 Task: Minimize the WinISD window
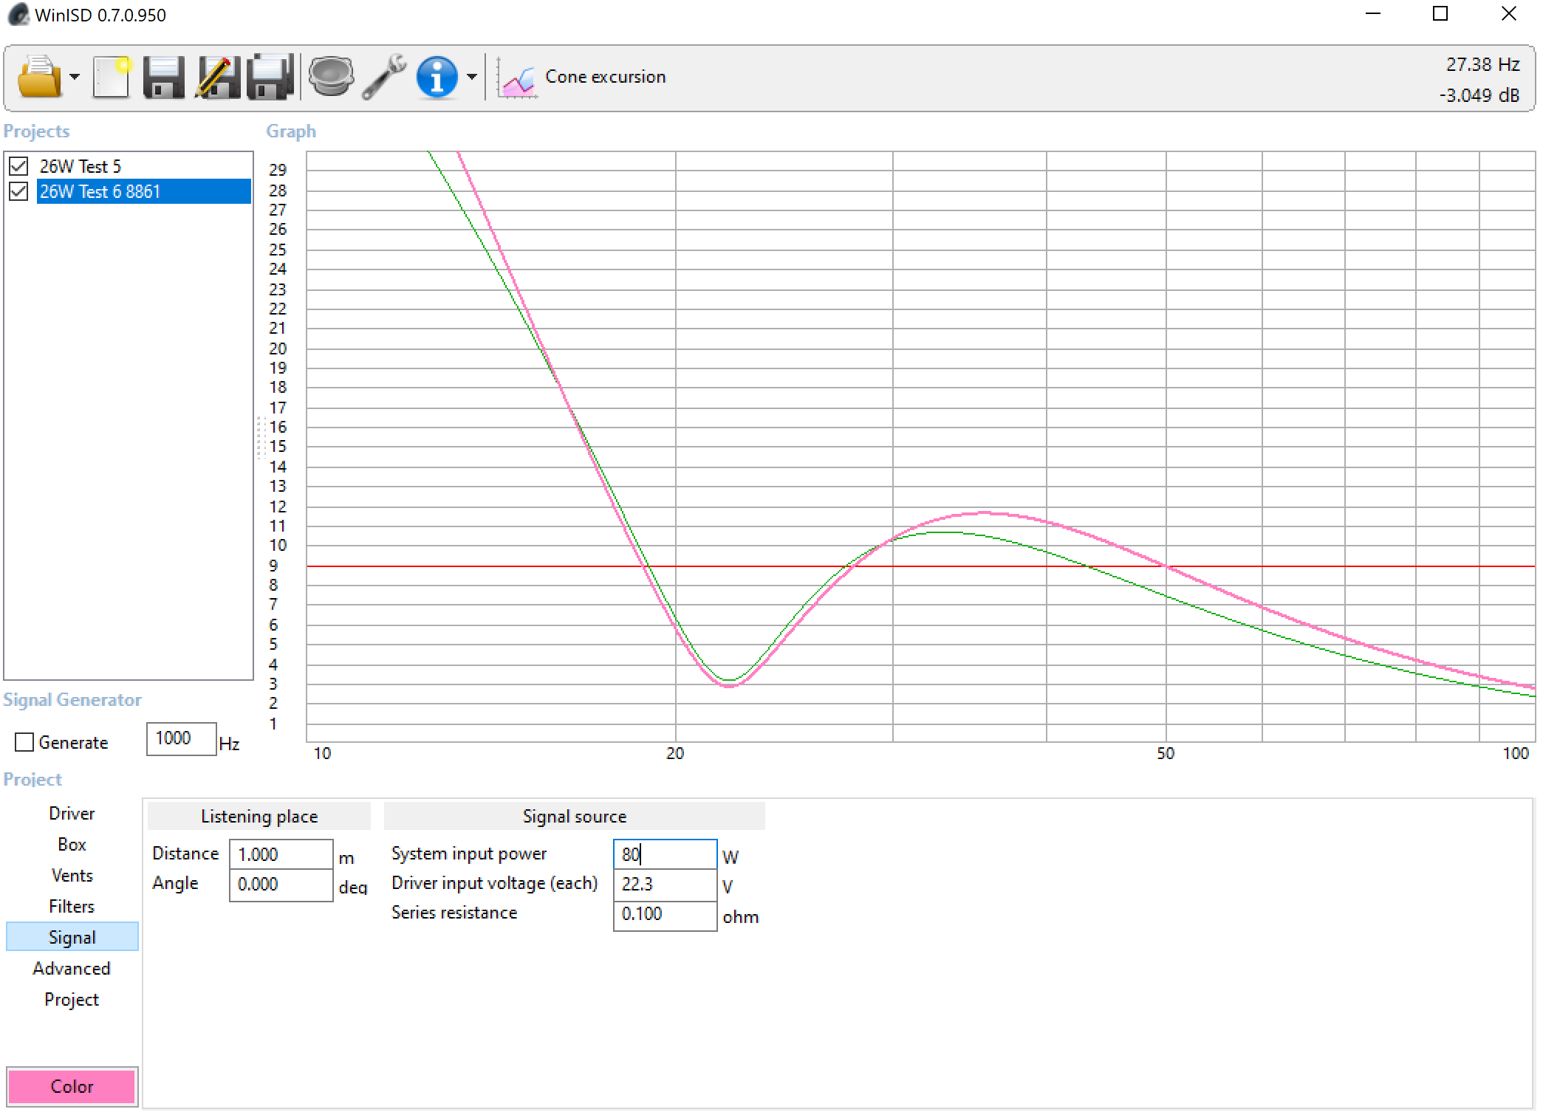click(1373, 14)
